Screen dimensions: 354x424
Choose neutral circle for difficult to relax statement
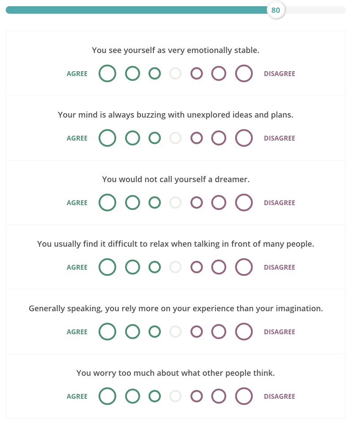175,267
